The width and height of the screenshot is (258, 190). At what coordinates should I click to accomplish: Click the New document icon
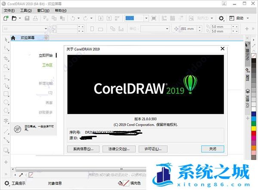pos(6,18)
